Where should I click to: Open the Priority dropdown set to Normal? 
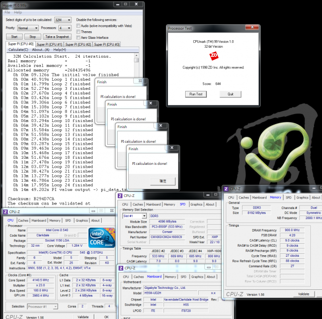click(28, 28)
